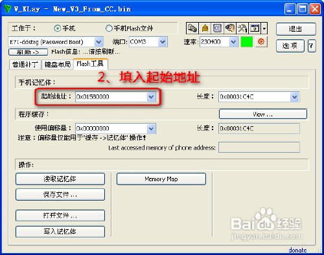Viewport: 324px width, 255px height.
Task: Click the Flash信息 status text
Action: click(86, 52)
